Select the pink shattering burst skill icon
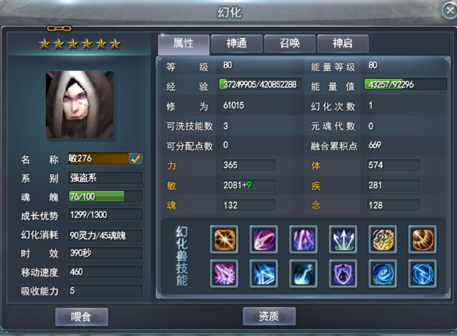The height and width of the screenshot is (336, 457). pyautogui.click(x=224, y=274)
